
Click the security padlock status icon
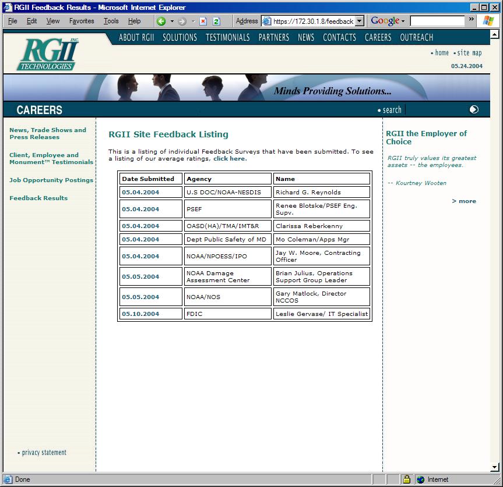[407, 479]
